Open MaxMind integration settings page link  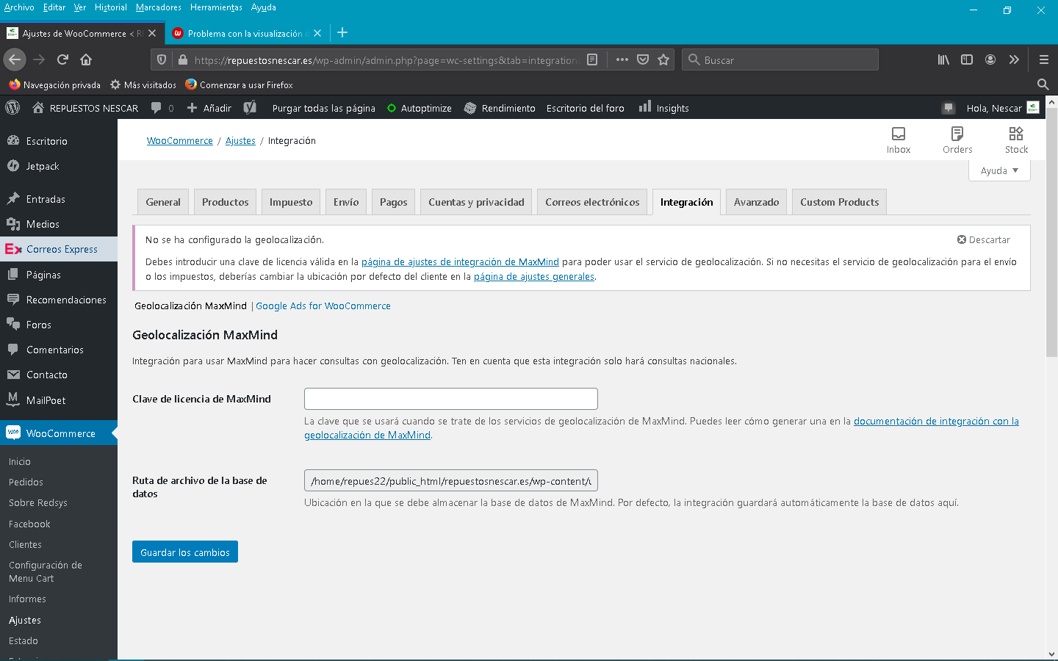[x=460, y=261]
